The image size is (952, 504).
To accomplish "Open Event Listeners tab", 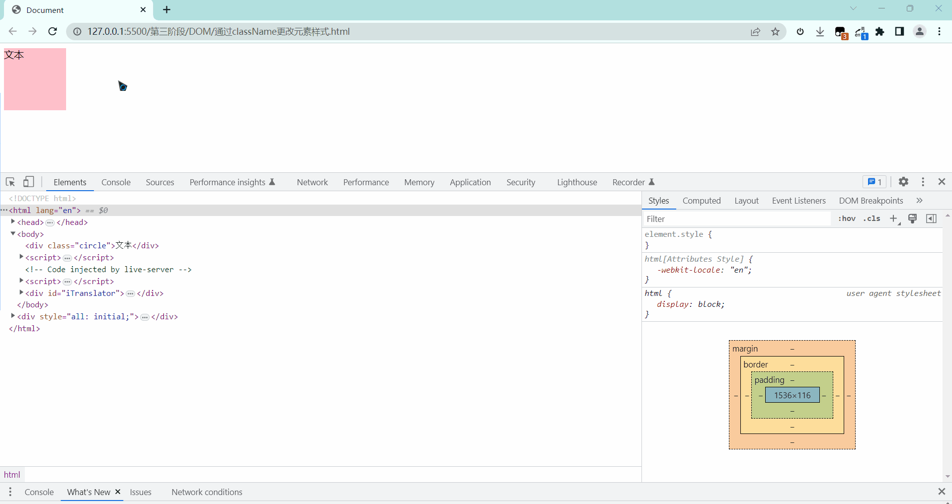I will 798,201.
